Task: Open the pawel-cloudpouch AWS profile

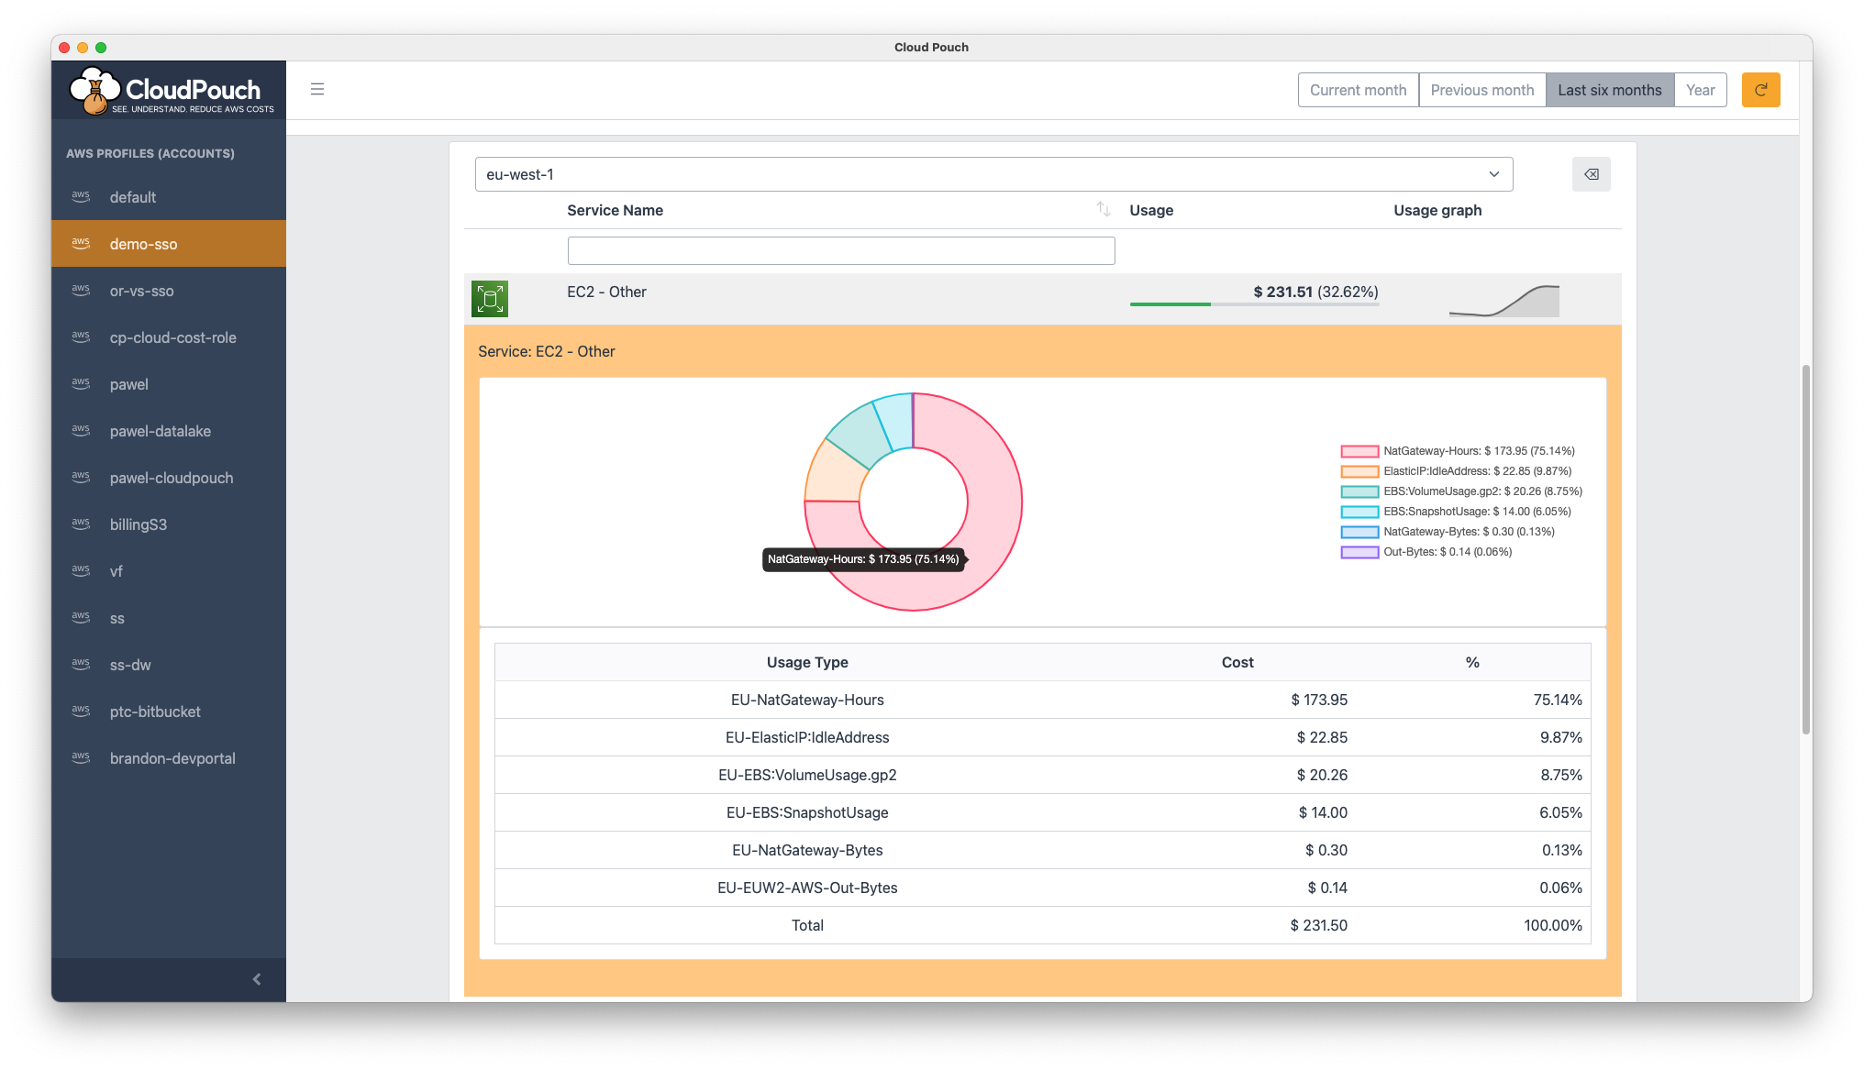Action: pyautogui.click(x=172, y=478)
